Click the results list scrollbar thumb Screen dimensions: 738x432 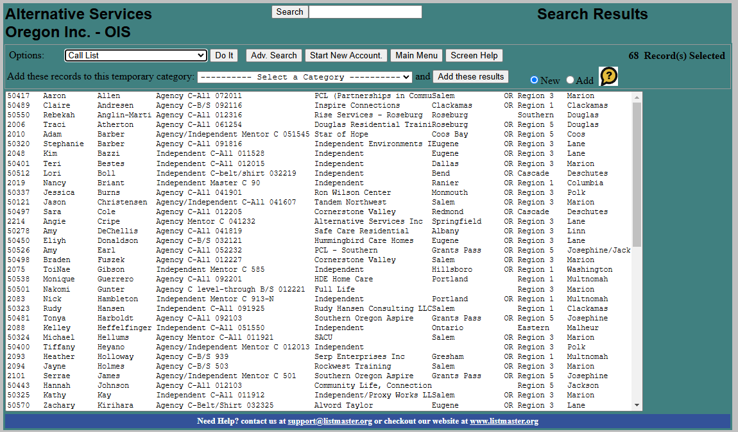(x=637, y=174)
